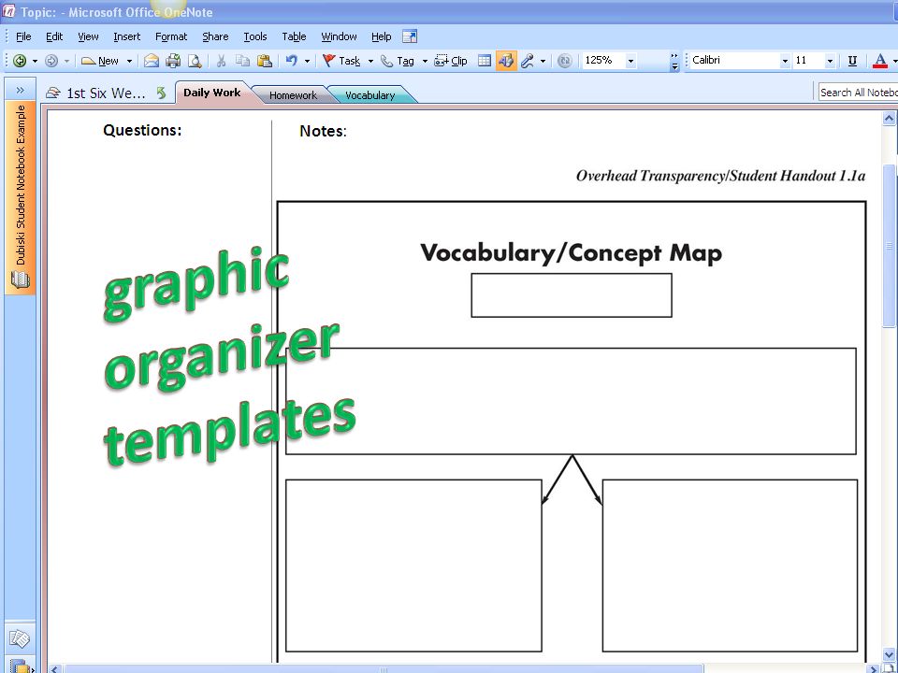Viewport: 898px width, 673px height.
Task: Click the Questions: heading text
Action: pyautogui.click(x=142, y=131)
